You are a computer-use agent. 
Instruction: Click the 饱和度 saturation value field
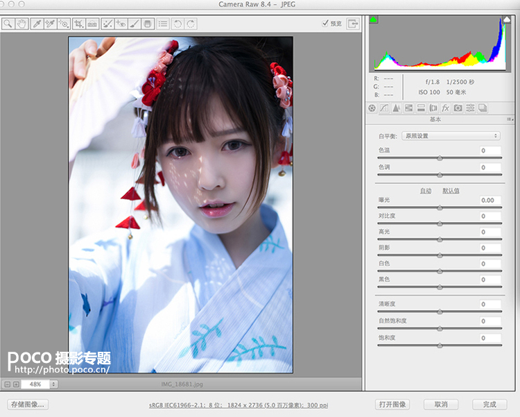[x=490, y=338]
